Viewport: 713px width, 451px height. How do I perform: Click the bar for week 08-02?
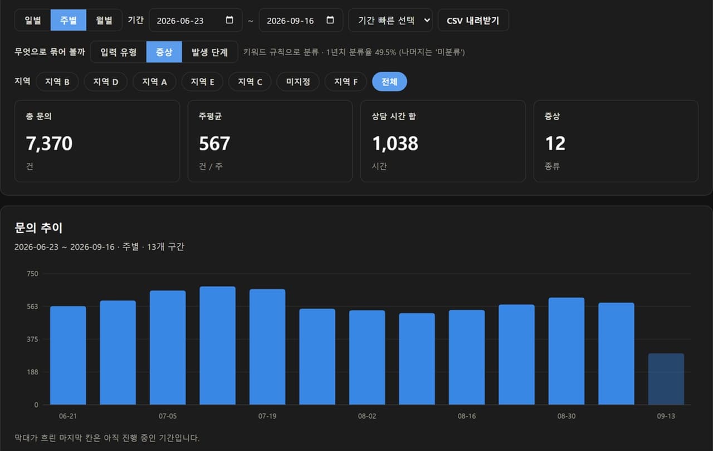pos(367,358)
